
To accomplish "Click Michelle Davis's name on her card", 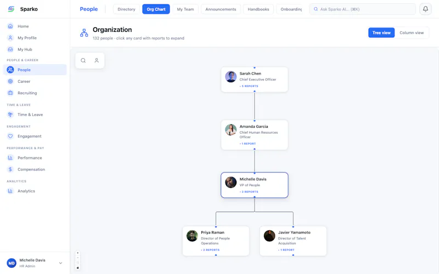I will click(253, 179).
